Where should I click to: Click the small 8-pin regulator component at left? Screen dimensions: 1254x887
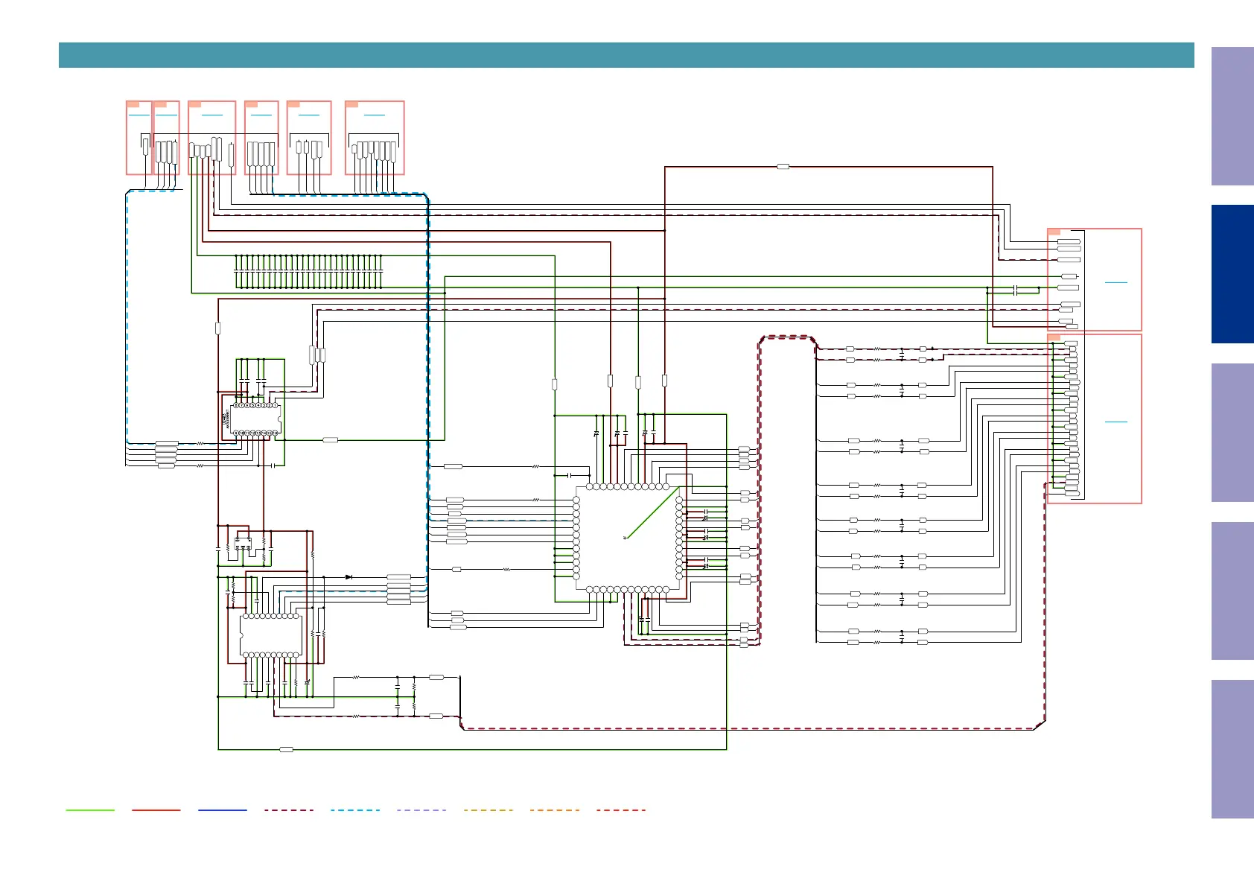click(244, 543)
